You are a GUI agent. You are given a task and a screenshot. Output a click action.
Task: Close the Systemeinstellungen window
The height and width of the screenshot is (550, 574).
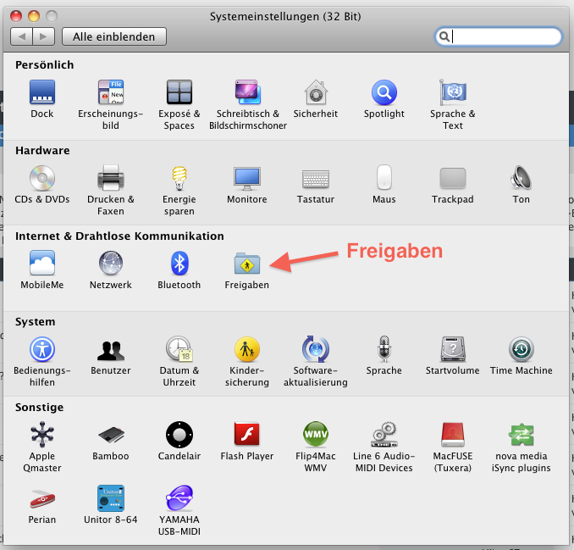coord(16,16)
